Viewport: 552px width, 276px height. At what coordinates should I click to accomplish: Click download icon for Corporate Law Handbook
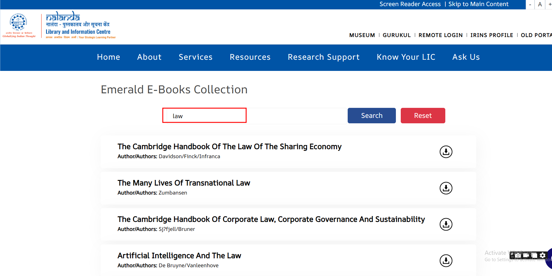(x=446, y=224)
